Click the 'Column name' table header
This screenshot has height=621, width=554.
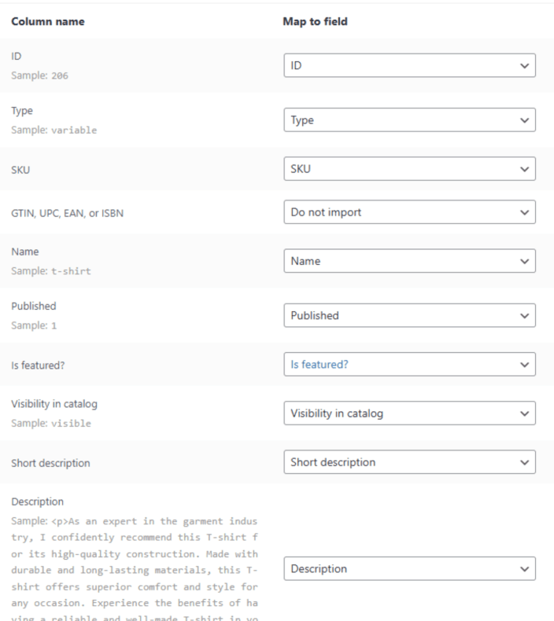click(x=49, y=22)
